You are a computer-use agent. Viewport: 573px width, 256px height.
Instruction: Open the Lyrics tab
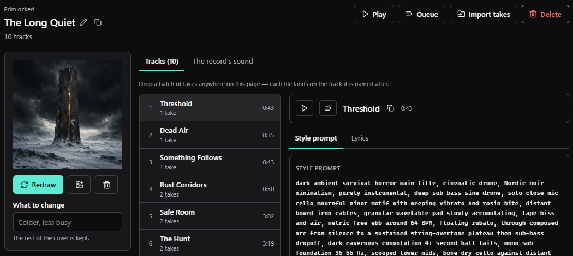pos(360,138)
